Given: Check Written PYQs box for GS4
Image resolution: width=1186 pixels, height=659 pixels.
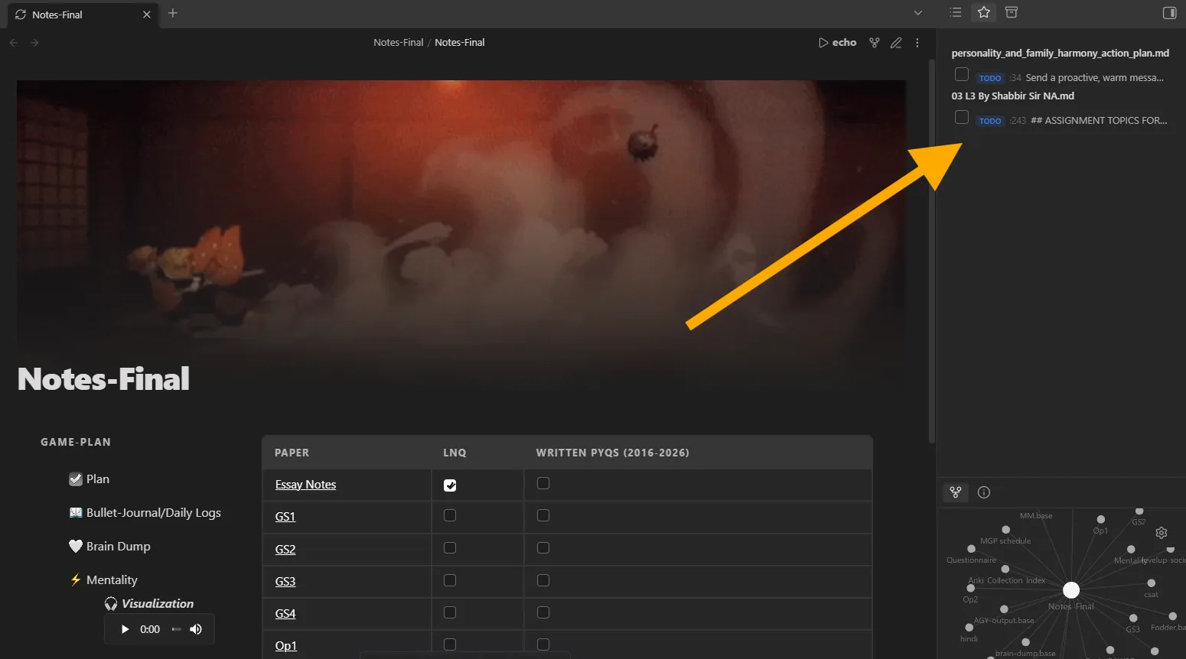Looking at the screenshot, I should point(543,612).
